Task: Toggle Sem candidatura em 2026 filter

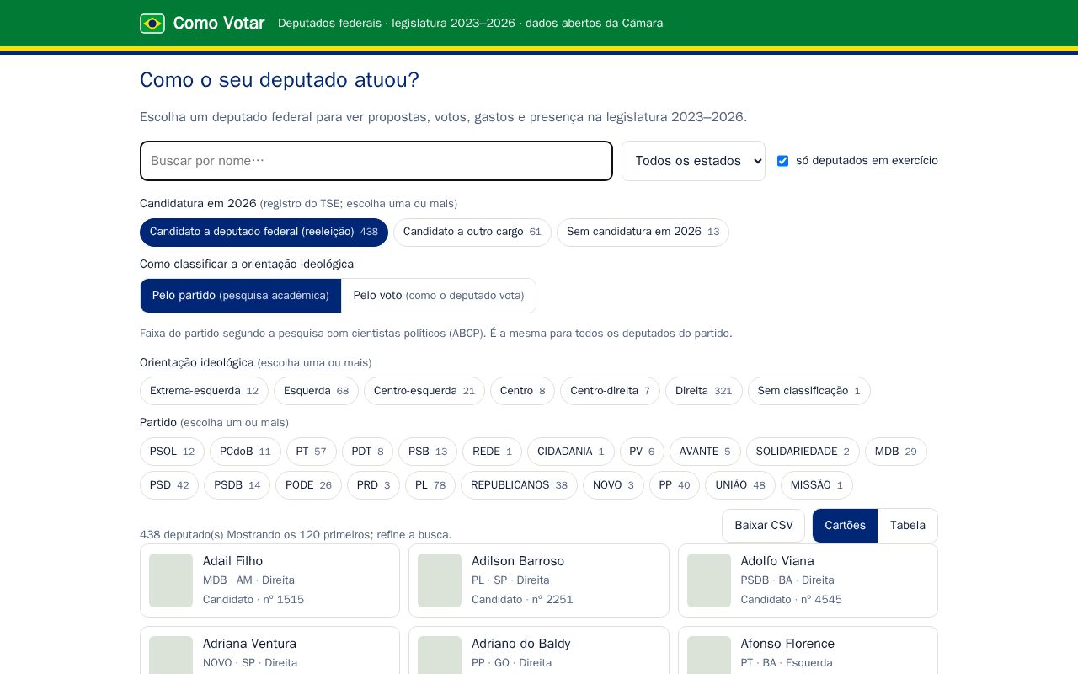Action: [x=643, y=233]
